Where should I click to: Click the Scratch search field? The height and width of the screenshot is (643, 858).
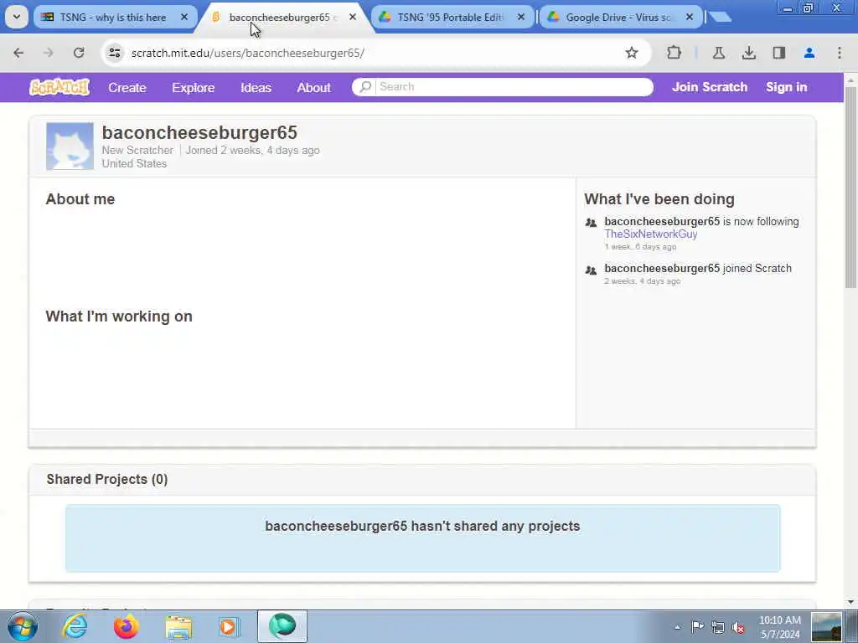coord(503,87)
